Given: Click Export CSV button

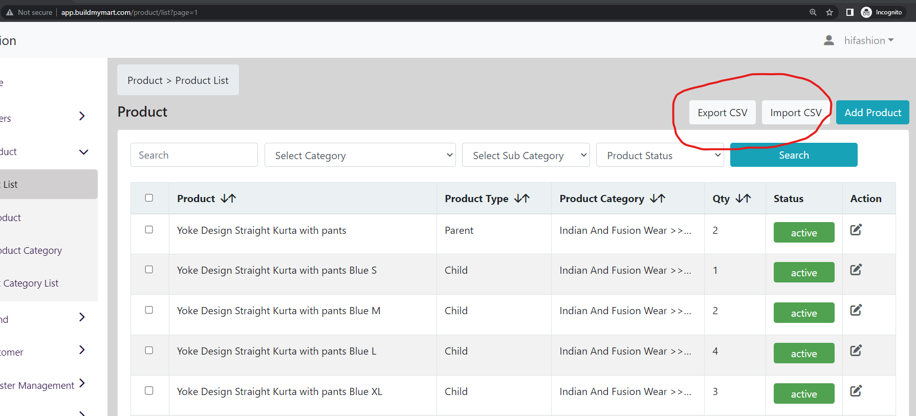Looking at the screenshot, I should [723, 113].
